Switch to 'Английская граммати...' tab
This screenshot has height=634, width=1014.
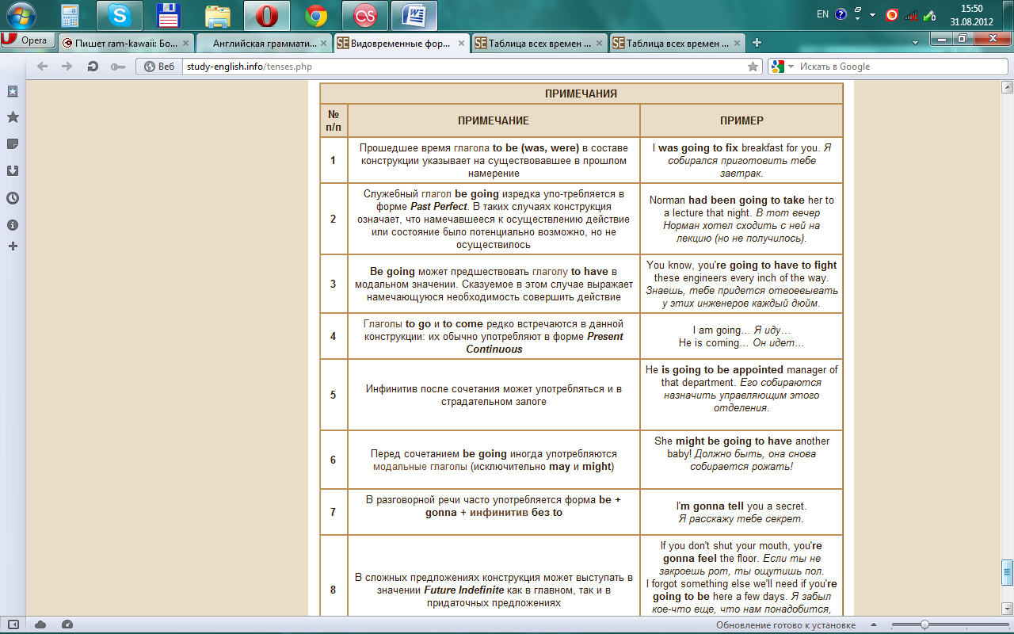pyautogui.click(x=264, y=43)
